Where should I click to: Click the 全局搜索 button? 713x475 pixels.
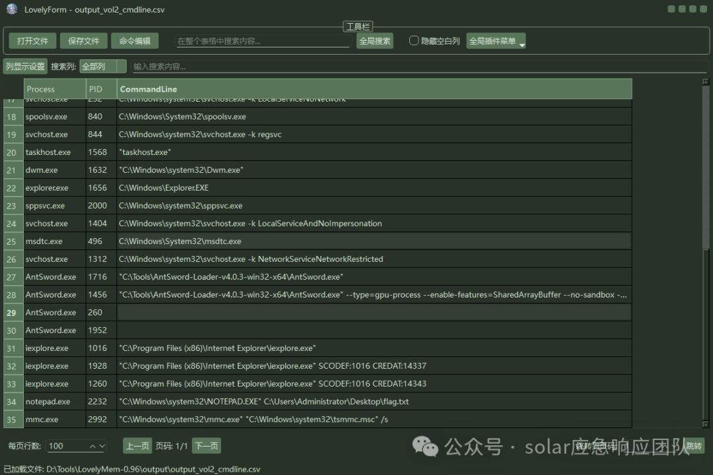pos(375,41)
